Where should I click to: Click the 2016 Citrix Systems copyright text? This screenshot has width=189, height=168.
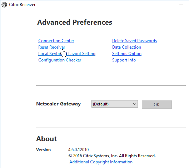[112, 156]
